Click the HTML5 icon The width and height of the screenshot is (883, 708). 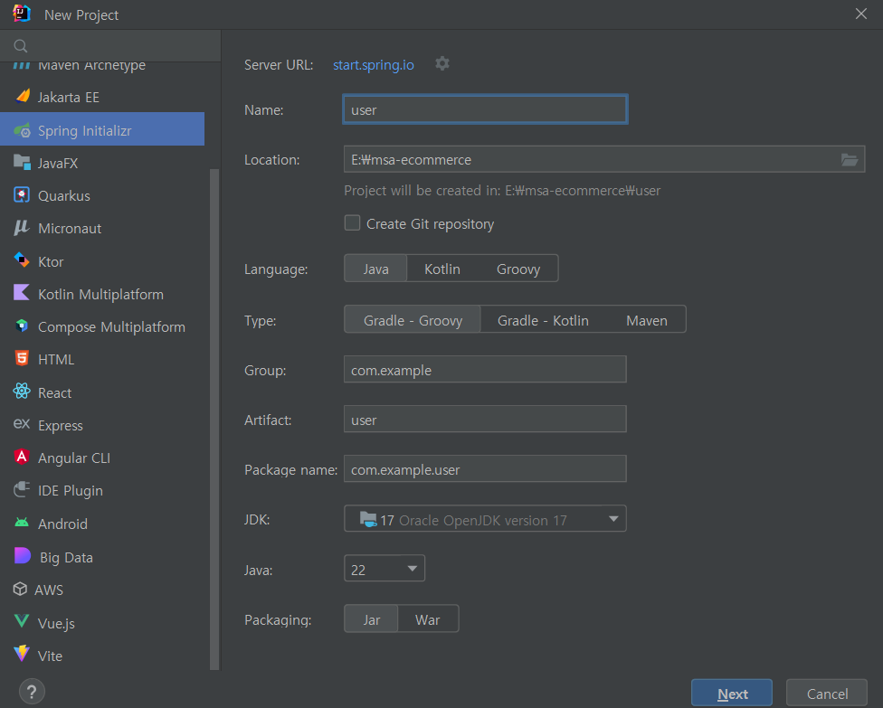[22, 358]
